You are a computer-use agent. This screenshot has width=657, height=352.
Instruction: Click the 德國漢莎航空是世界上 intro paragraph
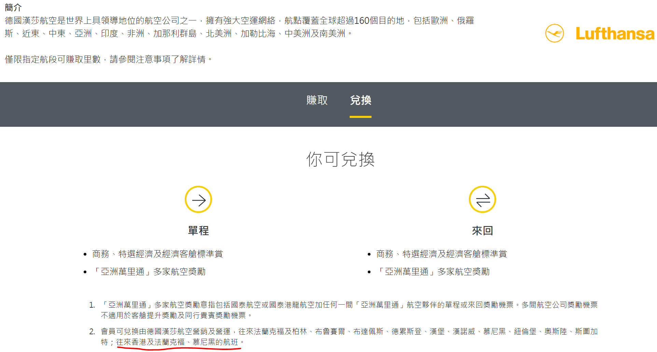pos(239,27)
